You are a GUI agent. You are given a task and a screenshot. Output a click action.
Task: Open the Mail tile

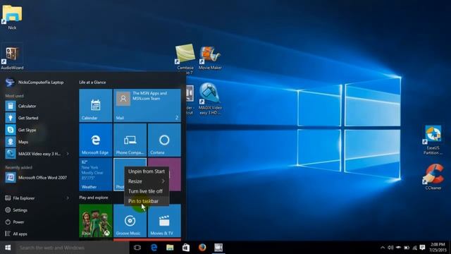point(147,105)
